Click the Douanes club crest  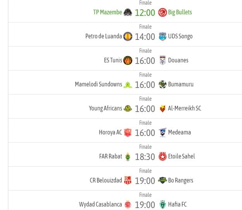(163, 60)
